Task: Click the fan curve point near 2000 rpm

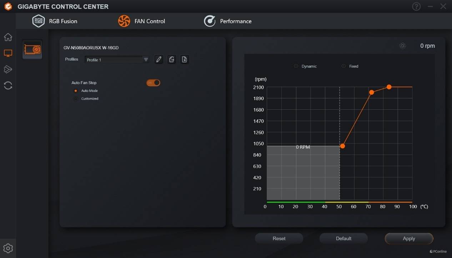Action: click(371, 92)
